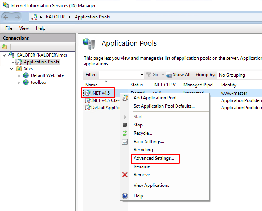262x211 pixels.
Task: Click the .NET v4.5 pool icon
Action: coord(88,93)
